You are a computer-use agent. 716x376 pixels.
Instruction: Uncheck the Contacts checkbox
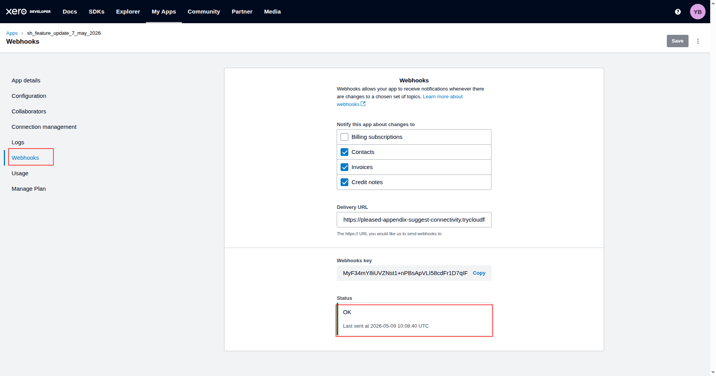click(x=344, y=152)
